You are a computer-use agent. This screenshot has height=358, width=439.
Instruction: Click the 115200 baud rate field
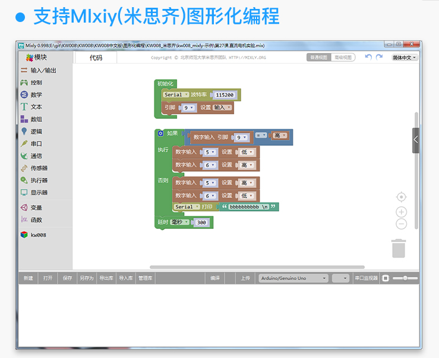(x=225, y=95)
